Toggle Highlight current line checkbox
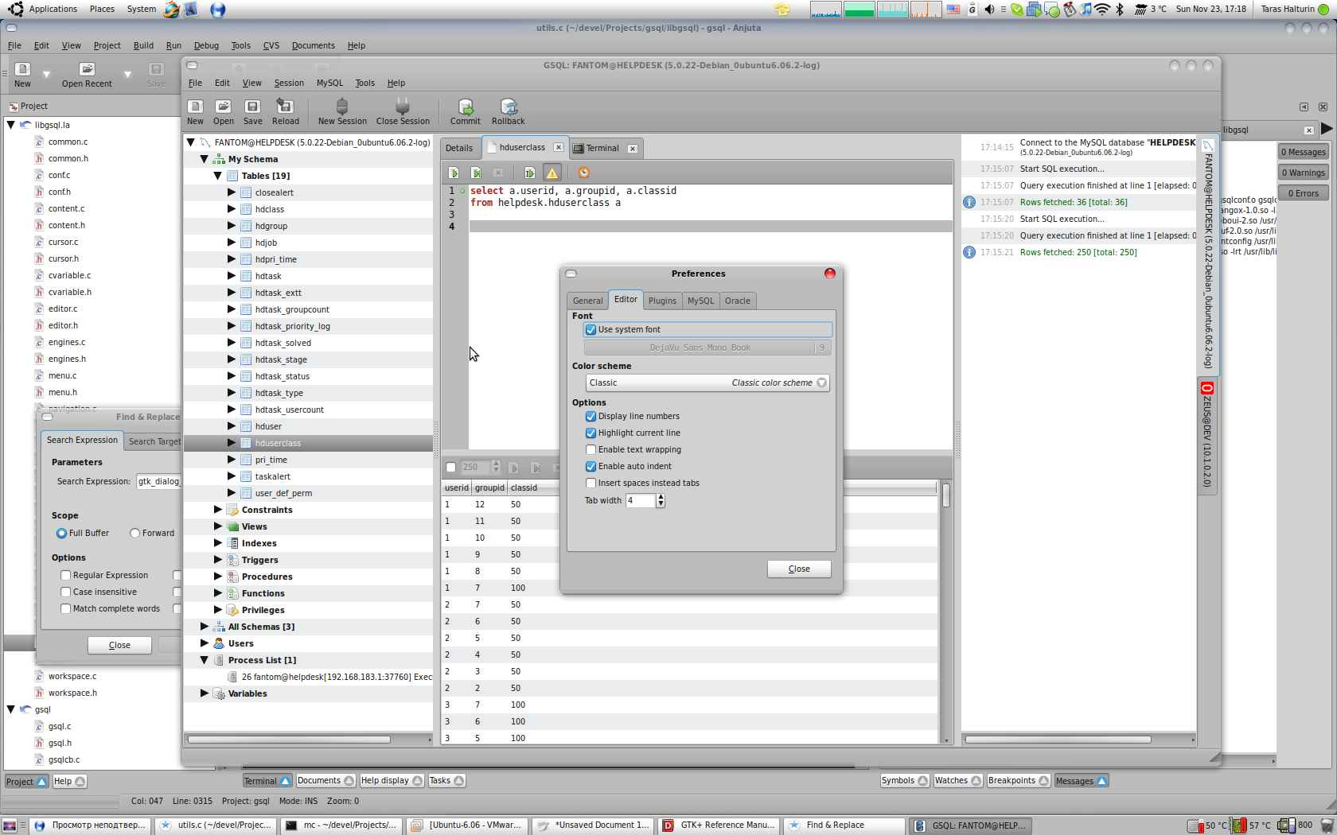The height and width of the screenshot is (835, 1337). point(591,433)
